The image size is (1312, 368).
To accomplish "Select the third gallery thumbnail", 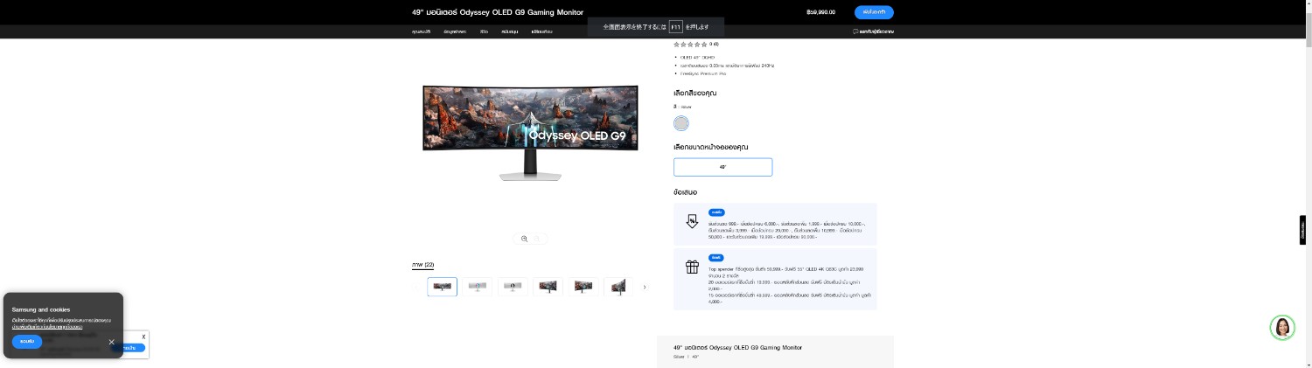I will (x=513, y=287).
